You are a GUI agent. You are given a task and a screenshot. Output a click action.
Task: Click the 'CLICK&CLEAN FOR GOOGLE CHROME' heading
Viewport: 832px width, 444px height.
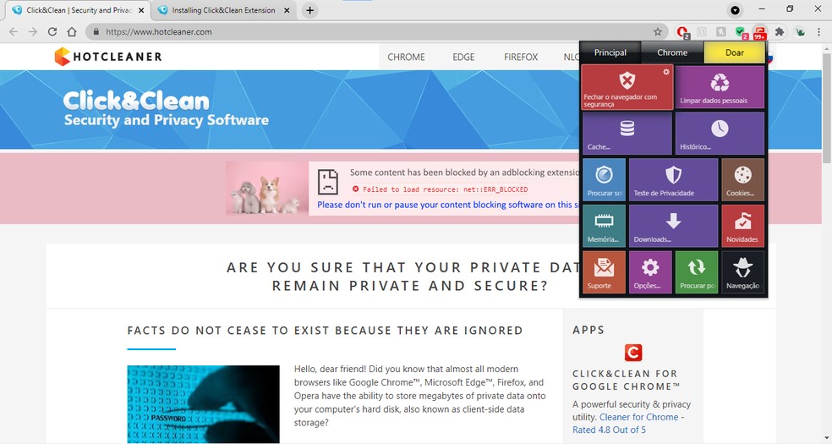pyautogui.click(x=627, y=380)
